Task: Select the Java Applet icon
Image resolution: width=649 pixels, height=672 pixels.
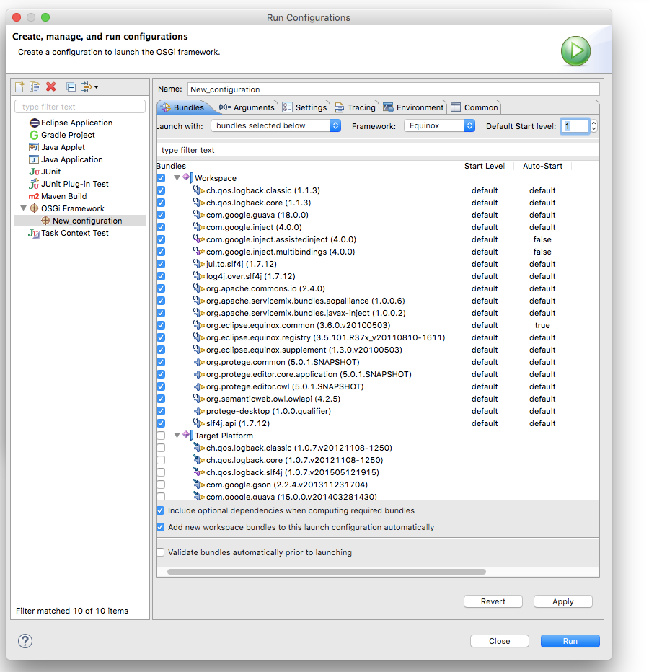Action: tap(34, 147)
